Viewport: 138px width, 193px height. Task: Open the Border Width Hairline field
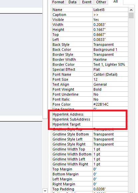click(110, 59)
